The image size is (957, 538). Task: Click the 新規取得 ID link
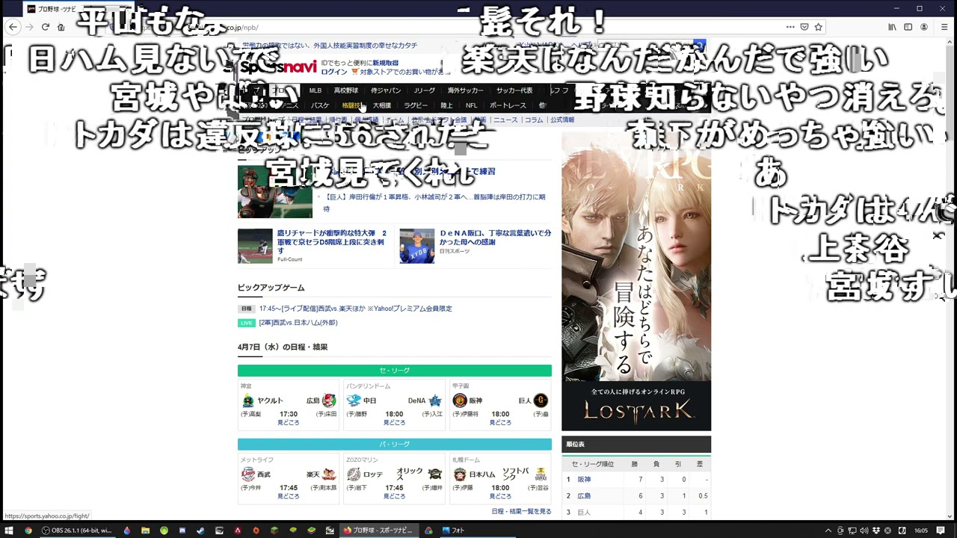[x=386, y=64]
